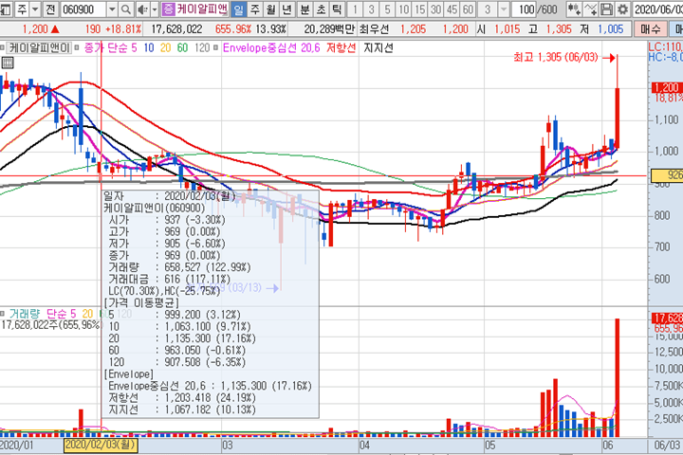
Task: Click the yellow 20 moving average label
Action: point(165,48)
